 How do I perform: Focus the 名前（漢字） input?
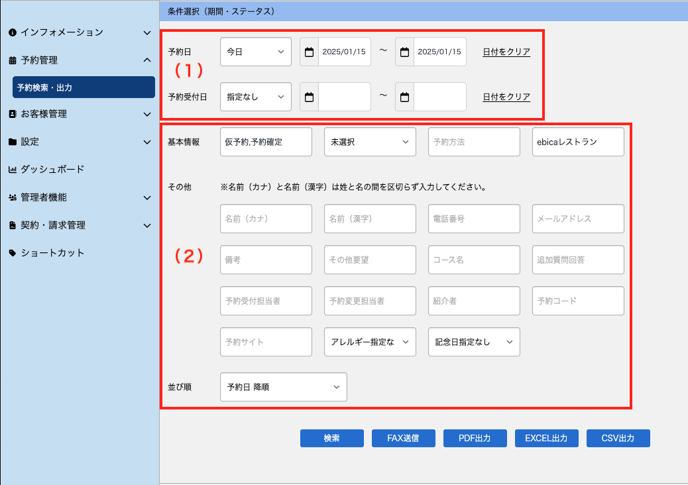pos(370,219)
